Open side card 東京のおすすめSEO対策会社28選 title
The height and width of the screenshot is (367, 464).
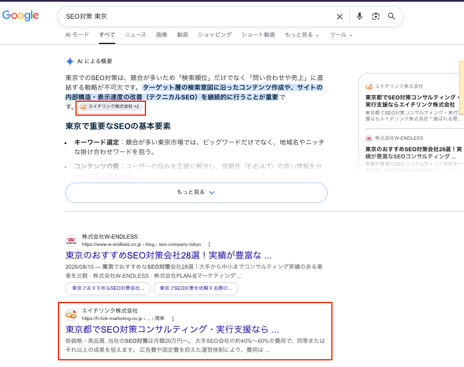413,152
